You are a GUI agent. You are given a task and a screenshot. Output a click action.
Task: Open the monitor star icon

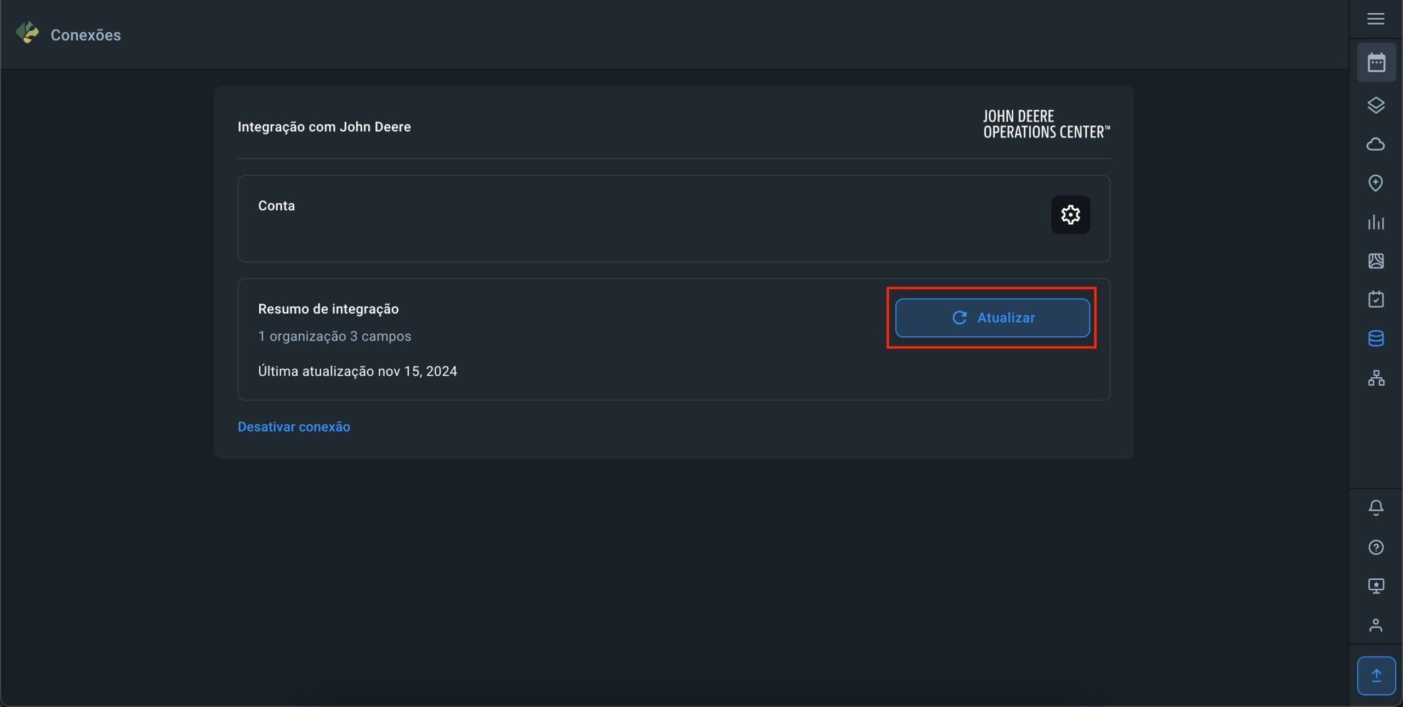point(1376,586)
